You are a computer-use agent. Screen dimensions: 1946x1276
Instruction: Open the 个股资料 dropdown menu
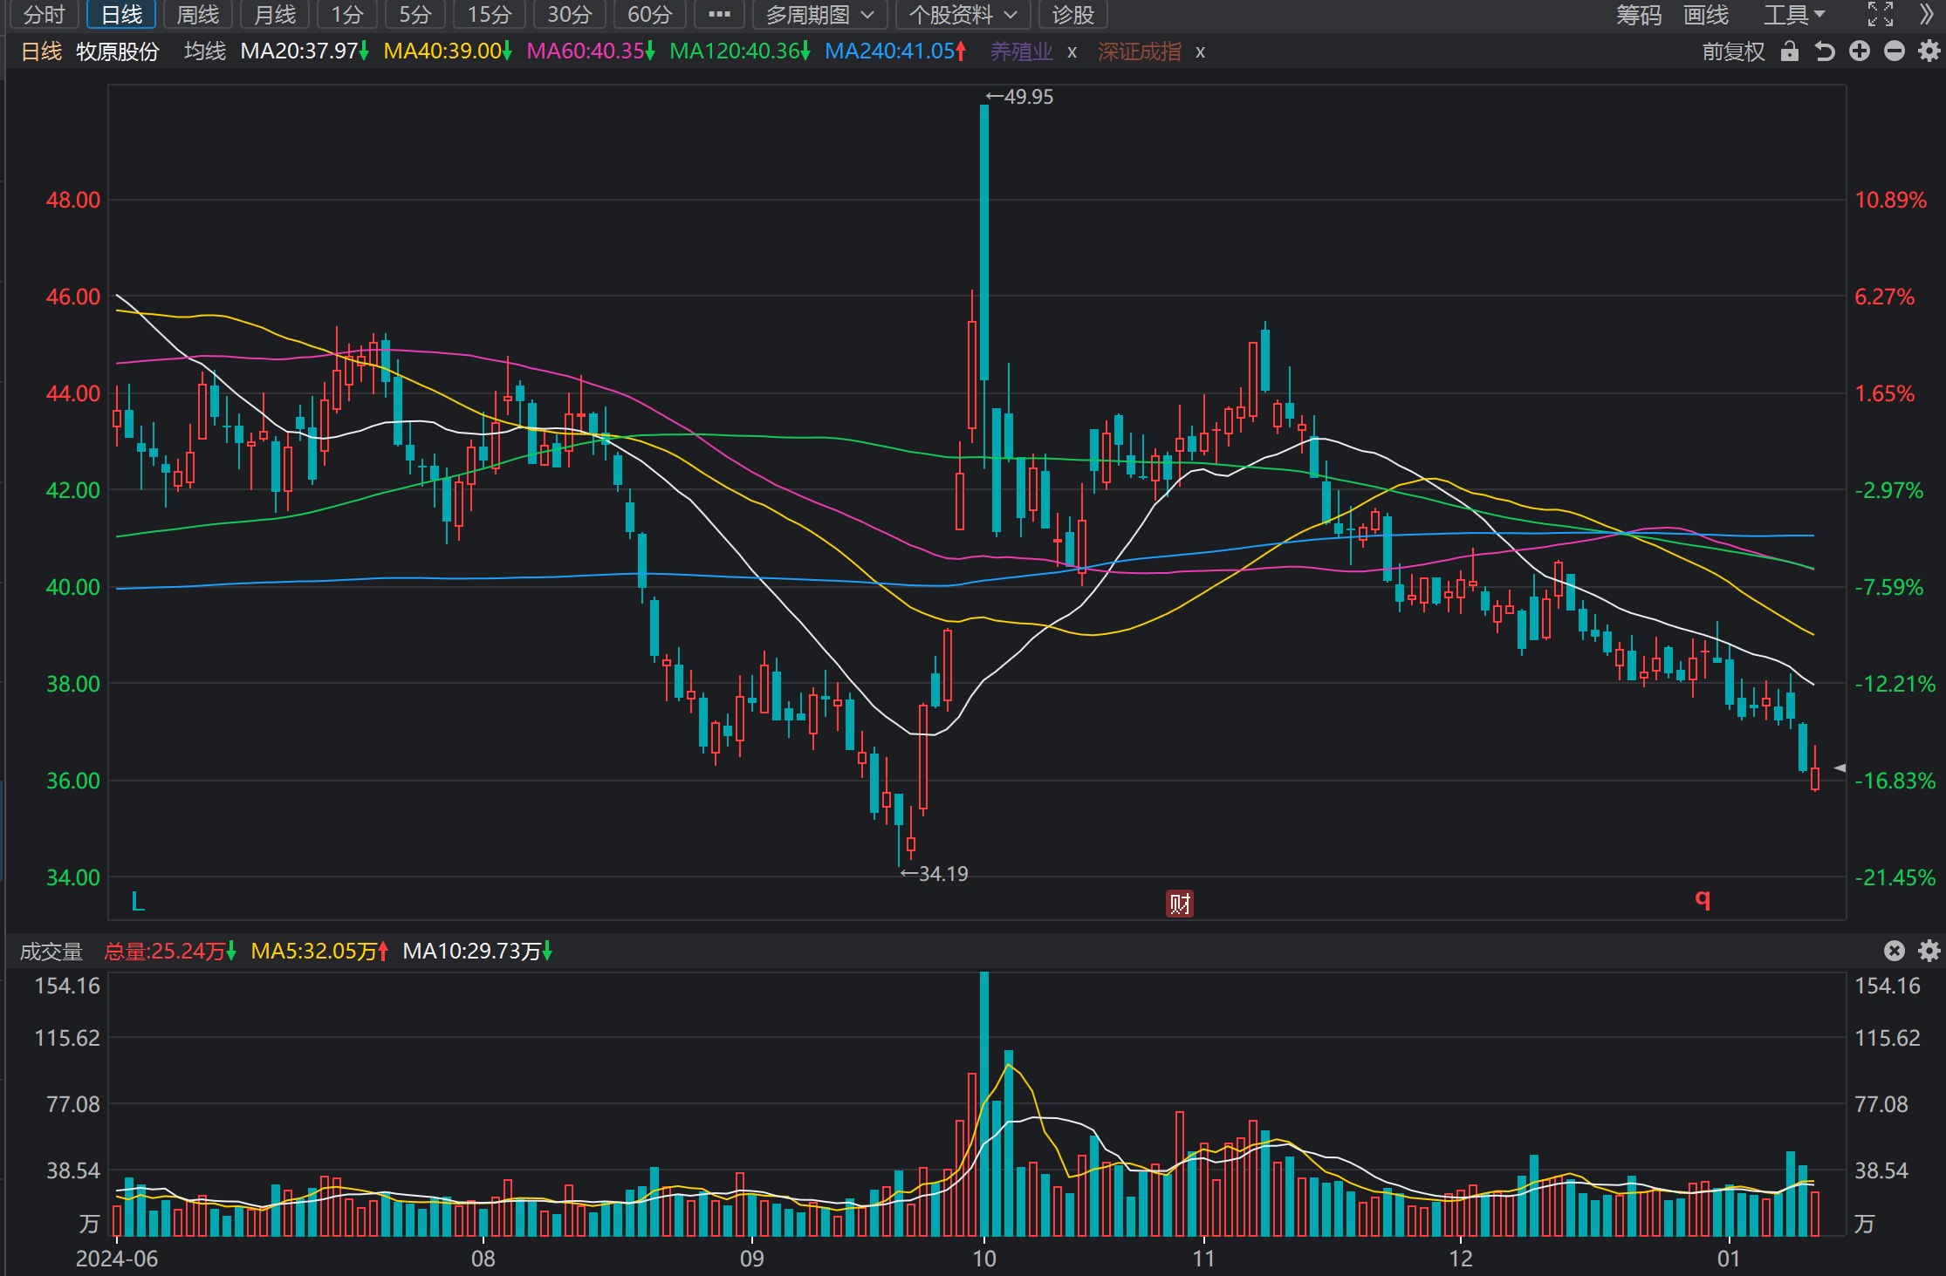[x=963, y=15]
